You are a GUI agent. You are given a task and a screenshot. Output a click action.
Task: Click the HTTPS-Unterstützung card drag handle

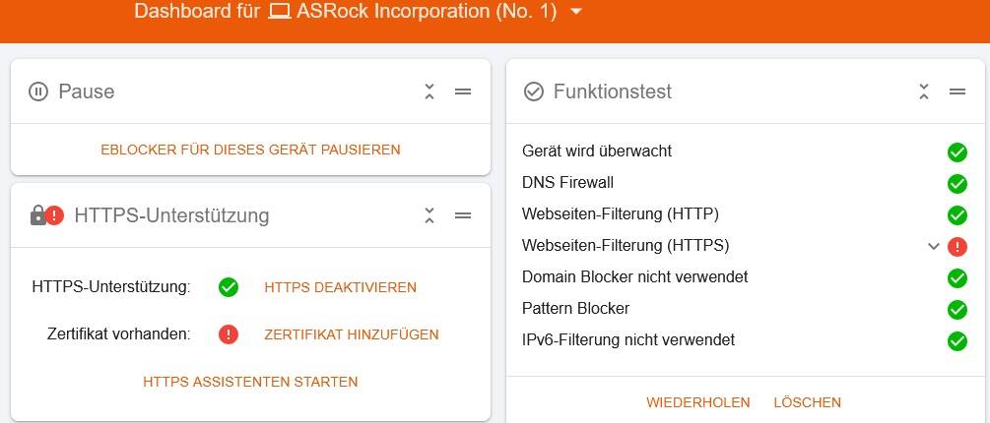[463, 215]
